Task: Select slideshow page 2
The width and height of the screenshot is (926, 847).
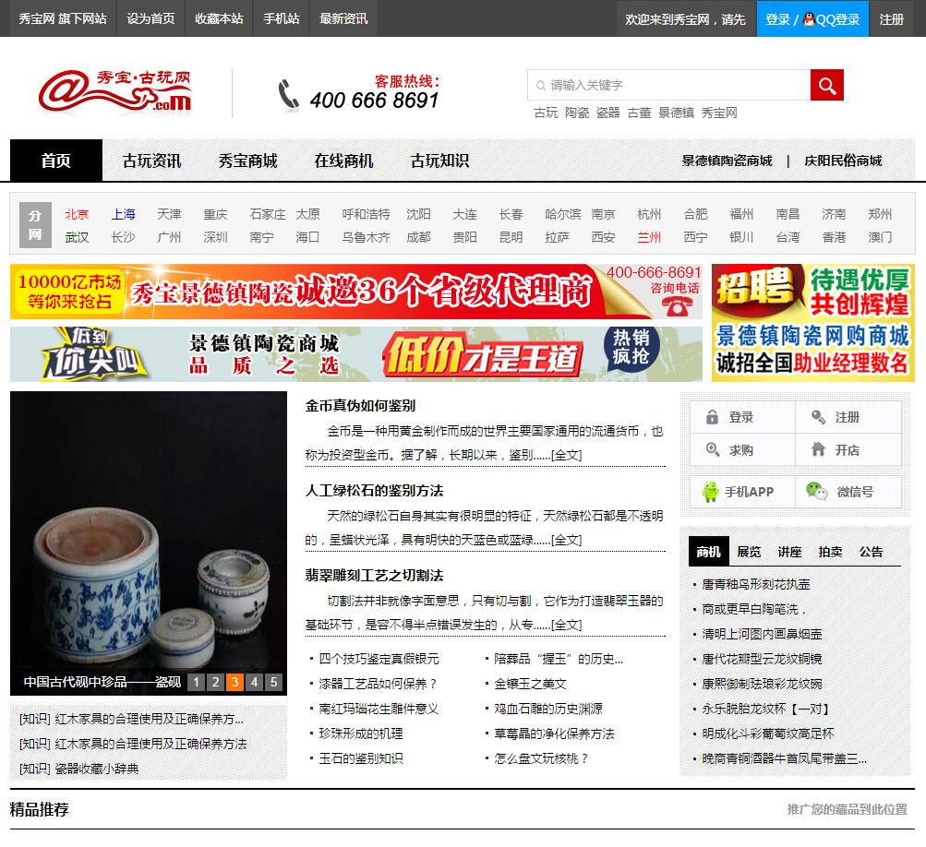Action: (215, 683)
